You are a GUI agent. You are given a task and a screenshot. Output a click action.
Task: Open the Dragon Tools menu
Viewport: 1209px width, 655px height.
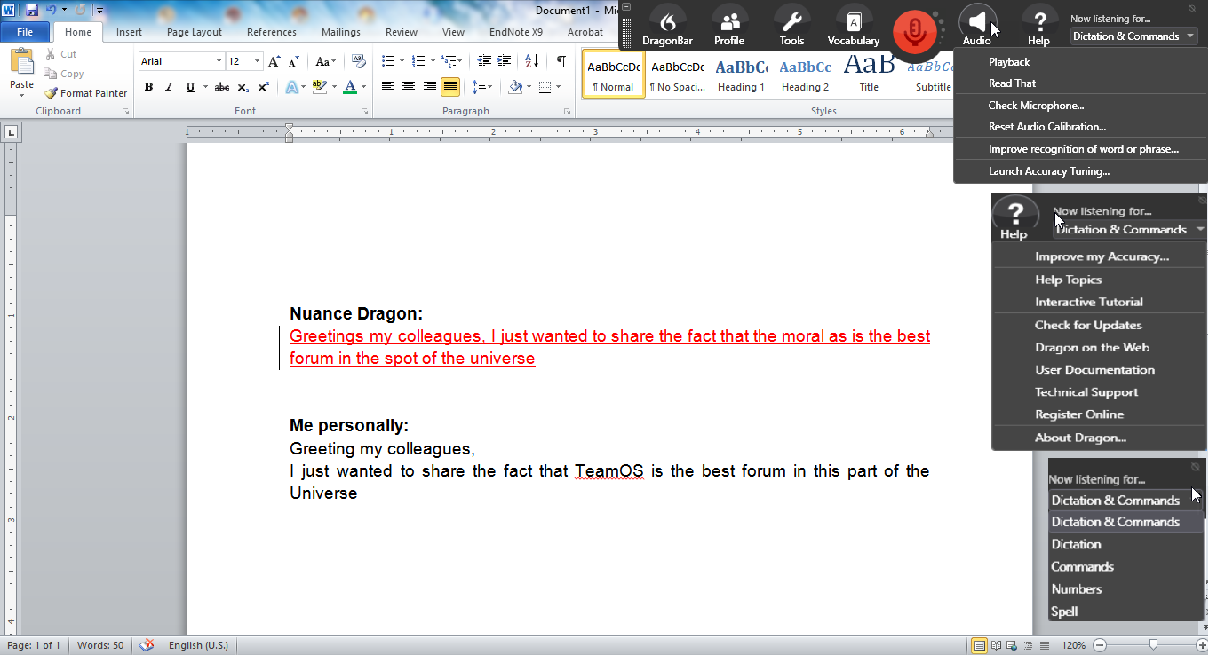pos(791,27)
